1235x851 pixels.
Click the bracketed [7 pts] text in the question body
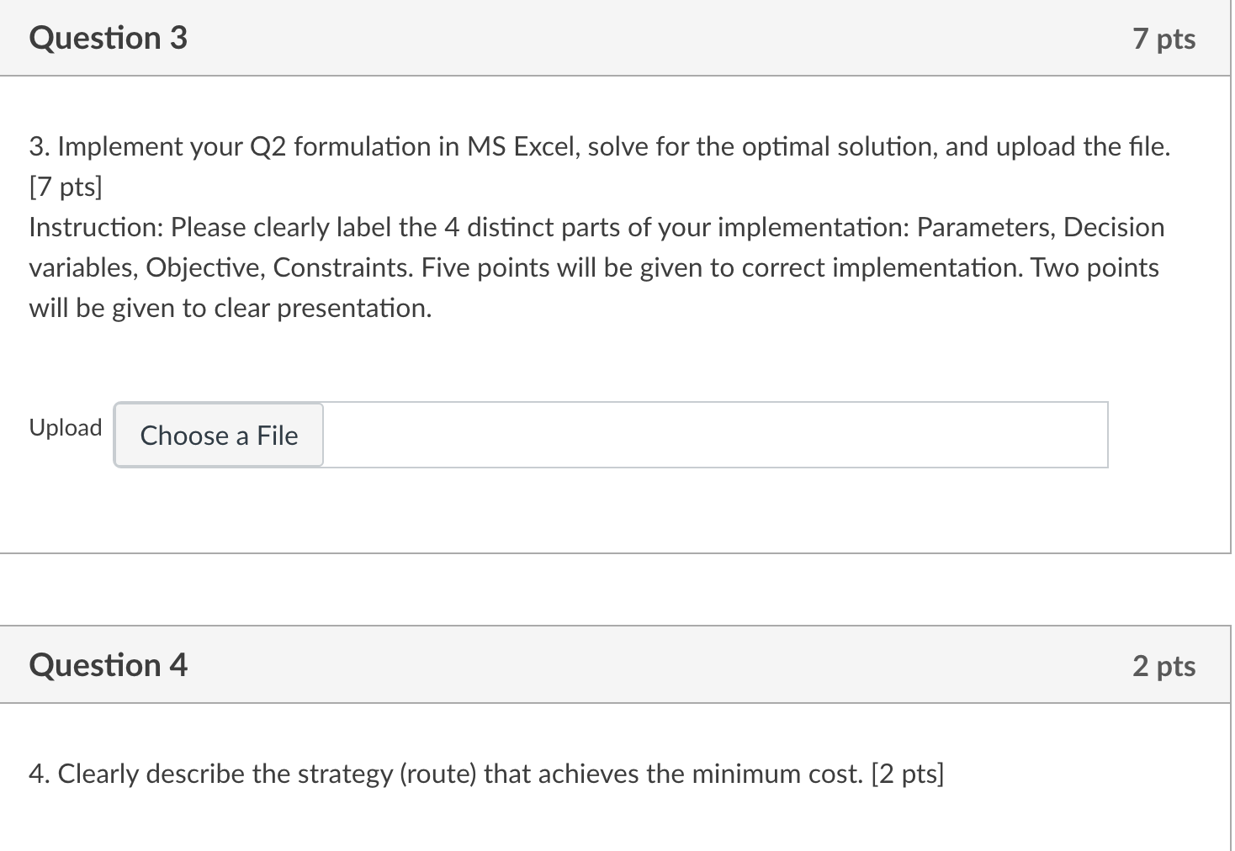[66, 187]
